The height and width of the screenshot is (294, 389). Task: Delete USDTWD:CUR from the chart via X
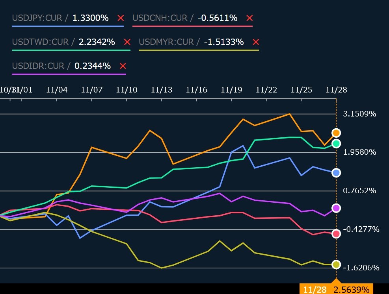(x=127, y=42)
